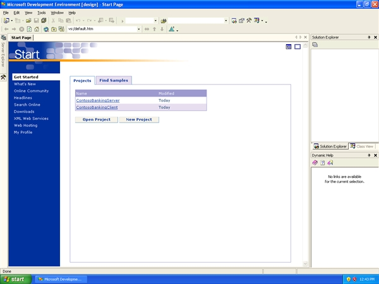Viewport: 379px width, 284px height.
Task: Click the Web Navigate Forward arrow
Action: click(14, 29)
